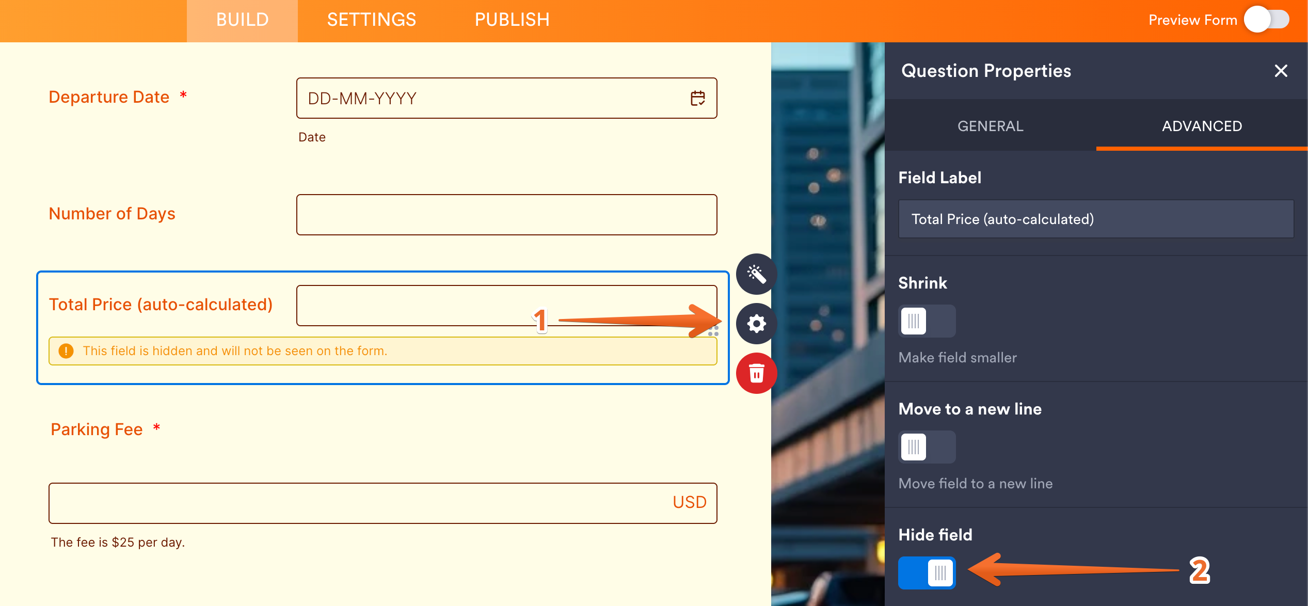The image size is (1308, 606).
Task: Turn off the Hide field switch
Action: (927, 573)
